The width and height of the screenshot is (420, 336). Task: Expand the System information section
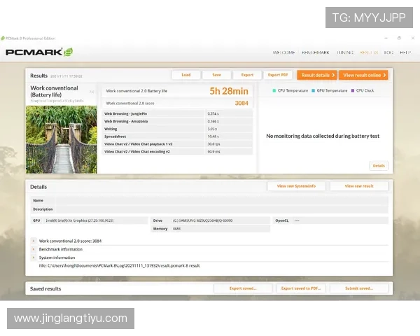[34, 258]
